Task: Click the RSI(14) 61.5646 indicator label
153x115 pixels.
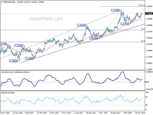Action: pyautogui.click(x=8, y=93)
